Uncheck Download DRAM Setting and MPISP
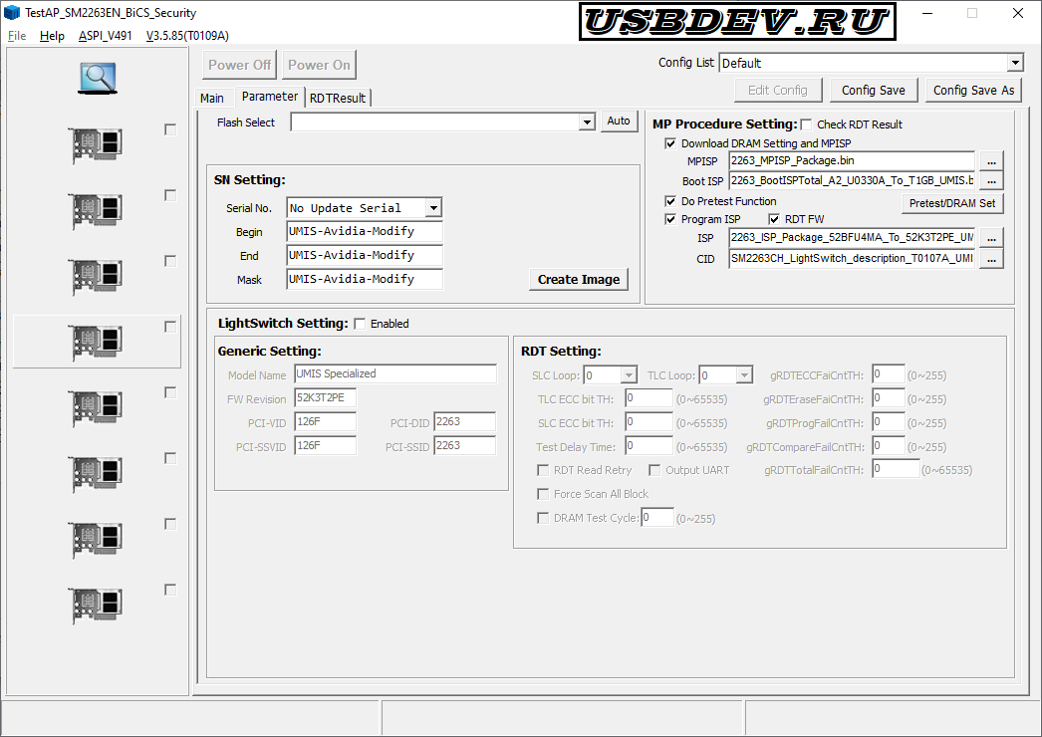This screenshot has height=737, width=1042. [670, 143]
